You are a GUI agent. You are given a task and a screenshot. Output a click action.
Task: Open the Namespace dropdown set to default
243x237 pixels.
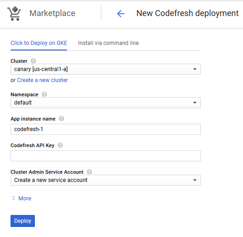105,103
